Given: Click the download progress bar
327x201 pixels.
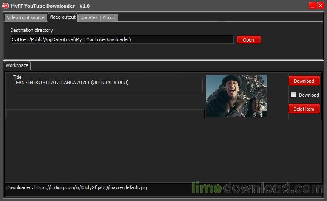Looking at the screenshot, I should (105, 114).
